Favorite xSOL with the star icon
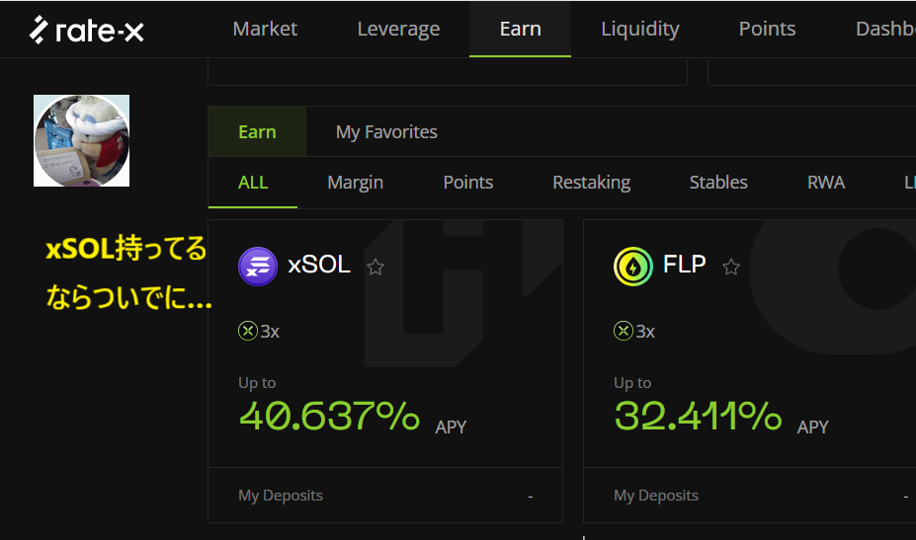 375,267
